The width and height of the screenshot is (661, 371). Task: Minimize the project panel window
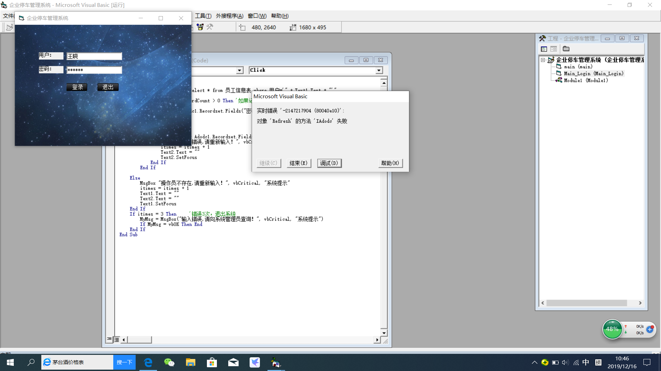click(x=607, y=38)
